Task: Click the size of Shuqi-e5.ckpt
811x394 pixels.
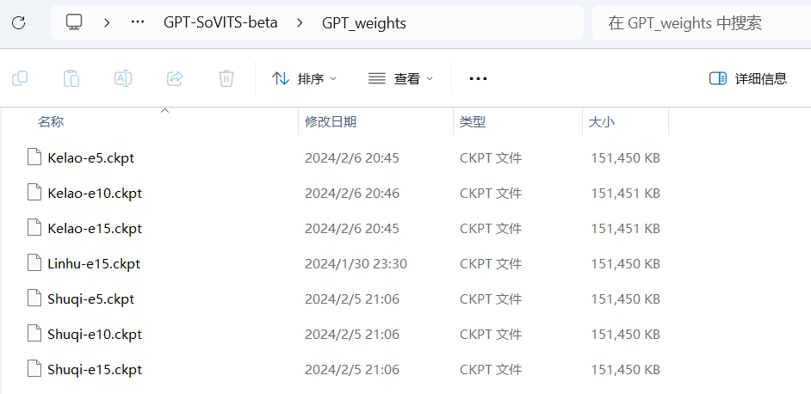Action: pos(626,299)
